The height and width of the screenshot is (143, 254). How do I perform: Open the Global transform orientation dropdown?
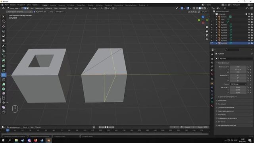click(94, 8)
